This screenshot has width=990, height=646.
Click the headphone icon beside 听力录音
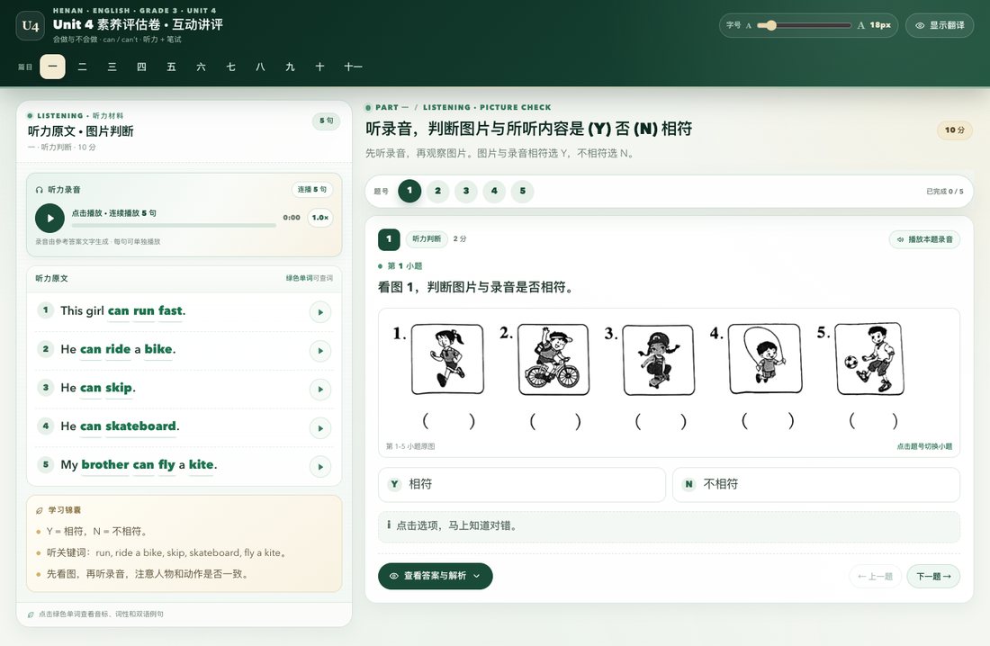[x=39, y=190]
